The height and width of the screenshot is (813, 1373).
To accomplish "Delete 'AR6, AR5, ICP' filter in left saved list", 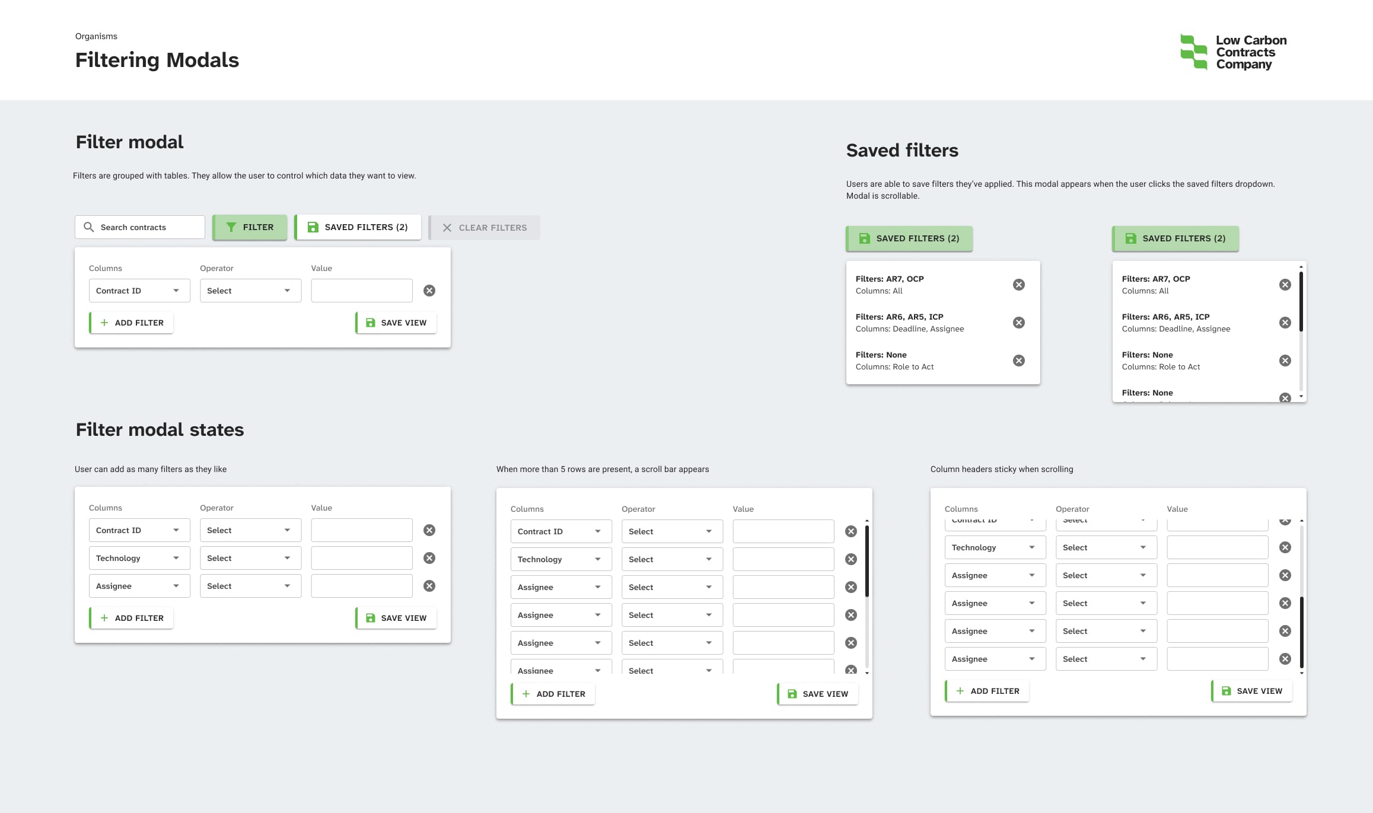I will coord(1018,323).
